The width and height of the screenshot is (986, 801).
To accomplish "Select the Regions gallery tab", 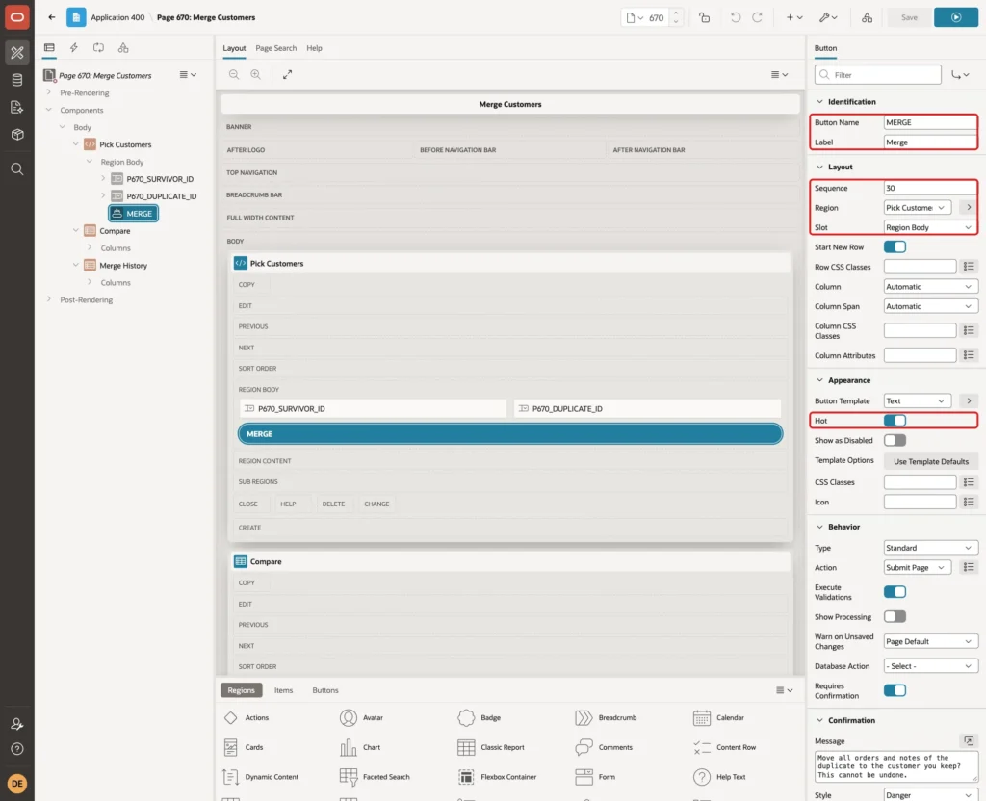I will click(241, 690).
